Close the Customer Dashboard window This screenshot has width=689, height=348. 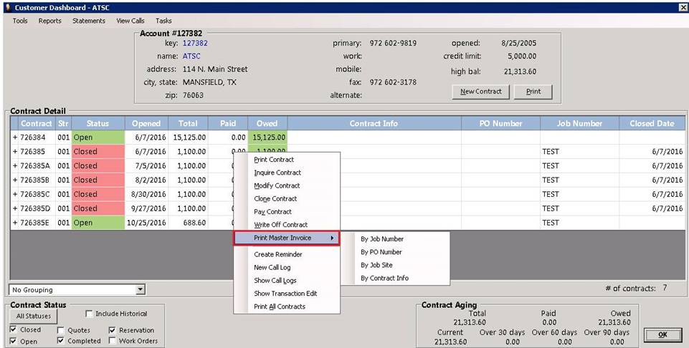click(x=683, y=6)
